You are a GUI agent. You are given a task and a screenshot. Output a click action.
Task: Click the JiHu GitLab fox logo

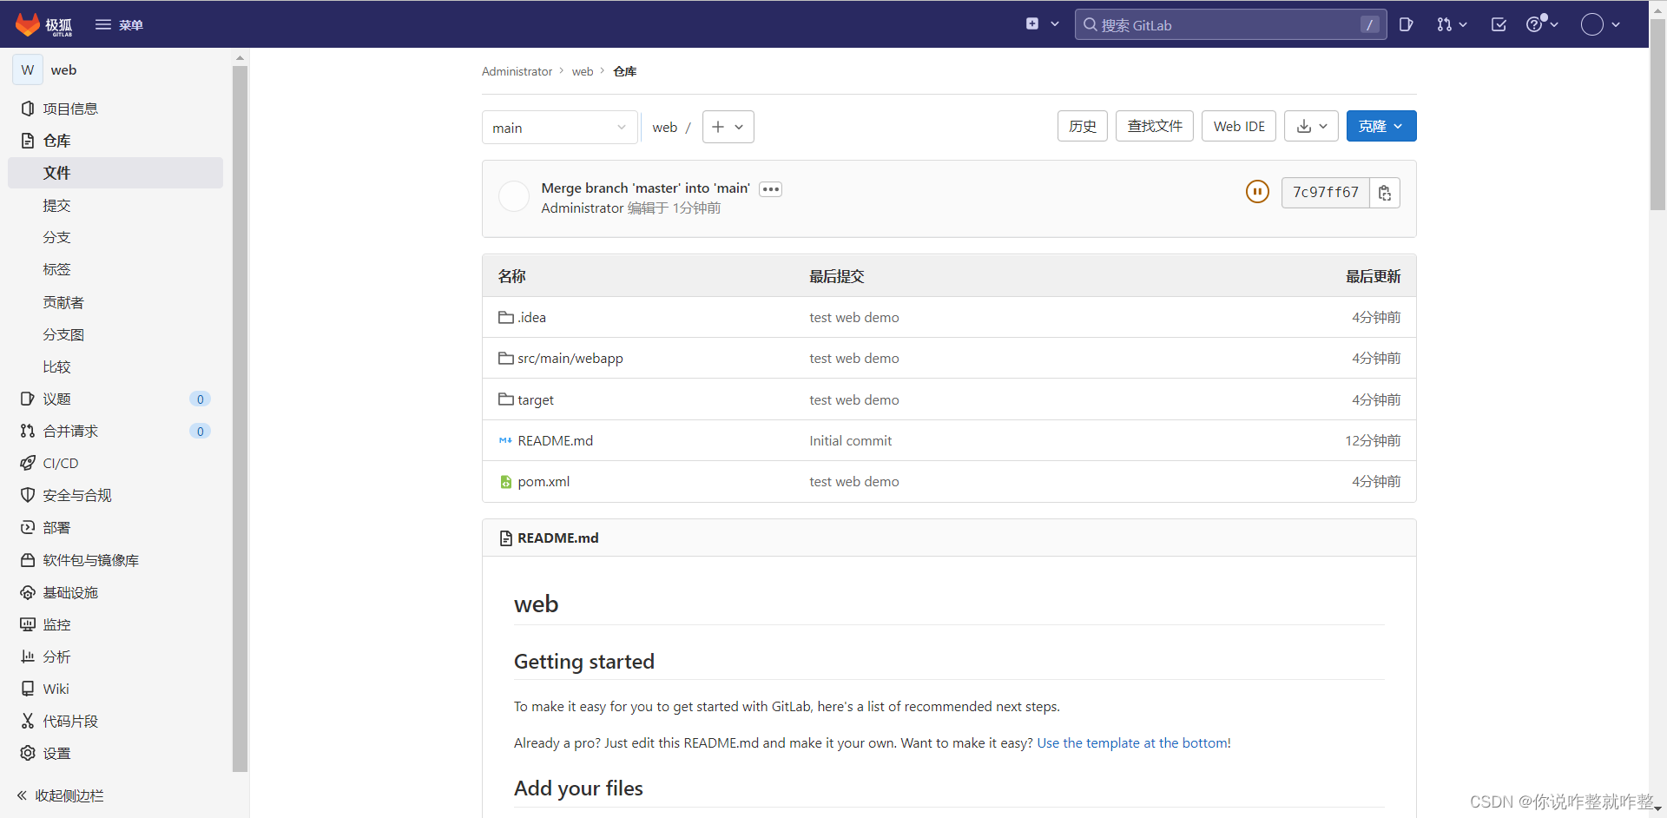click(x=43, y=24)
